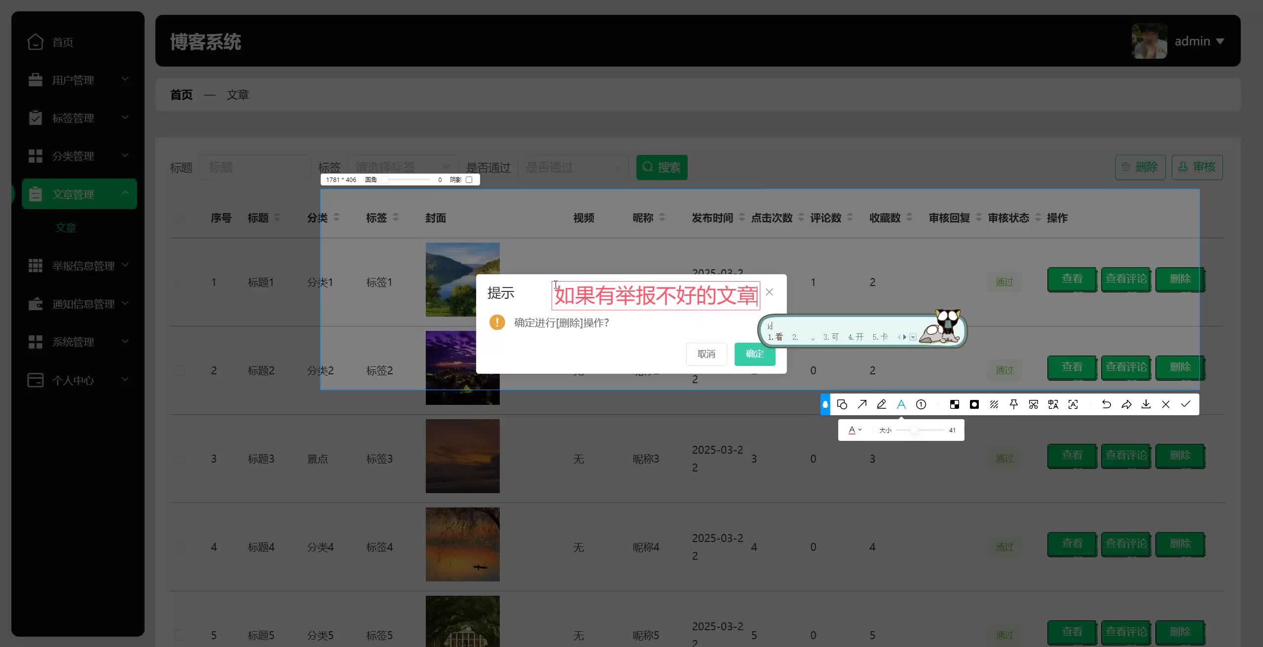Screen dimensions: 1263x647
Task: Tick the checkbox for row 标题5
Action: coord(179,635)
